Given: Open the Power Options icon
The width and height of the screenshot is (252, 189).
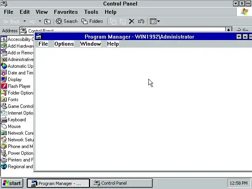Looking at the screenshot, I should [4, 153].
